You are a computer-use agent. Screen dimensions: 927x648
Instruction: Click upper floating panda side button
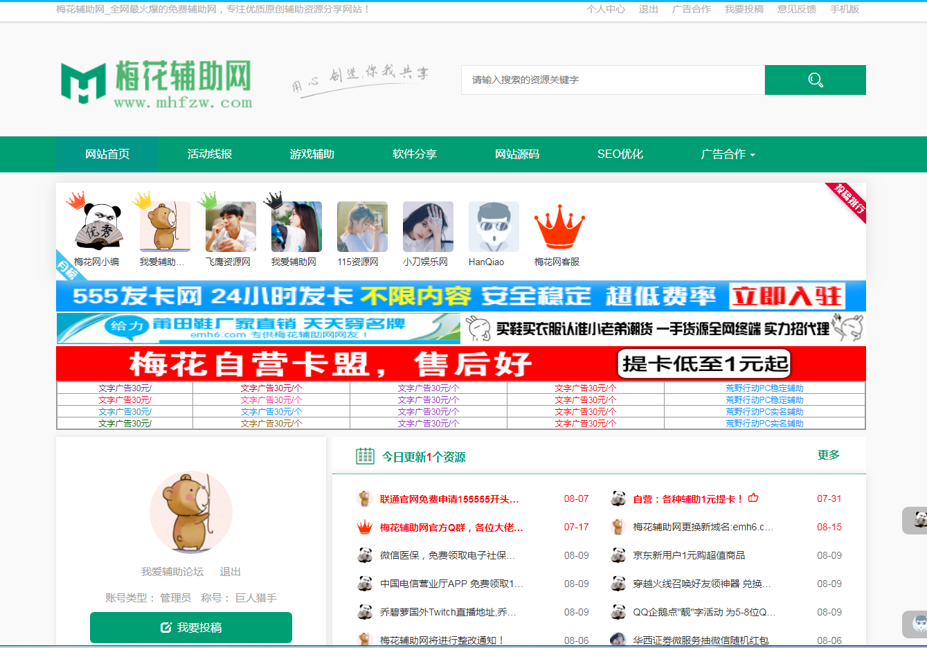915,521
